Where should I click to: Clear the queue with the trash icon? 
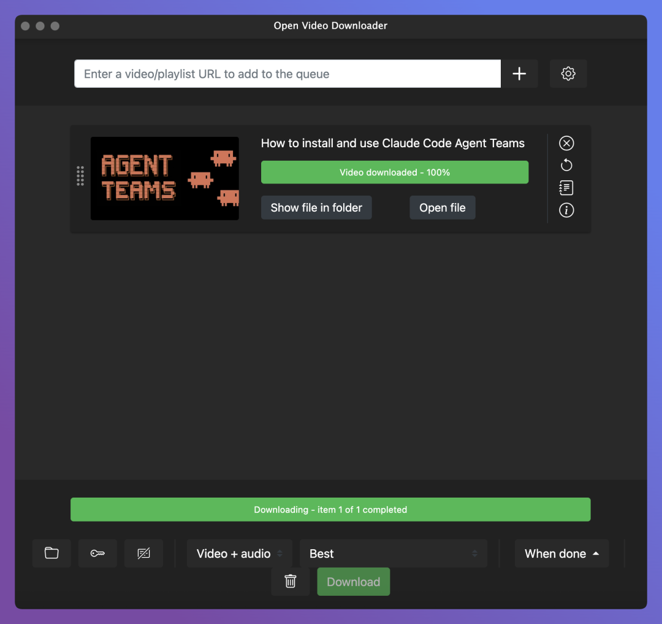coord(291,582)
